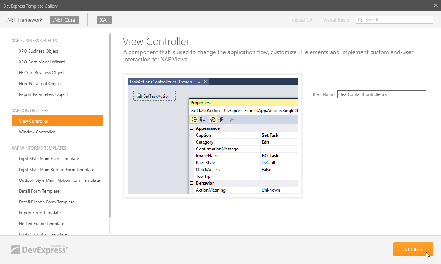
Task: Choose Visual Basic language
Action: point(336,20)
